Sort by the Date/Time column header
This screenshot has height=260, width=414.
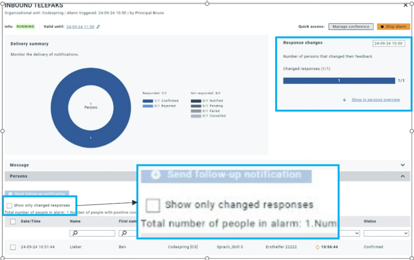(x=31, y=221)
